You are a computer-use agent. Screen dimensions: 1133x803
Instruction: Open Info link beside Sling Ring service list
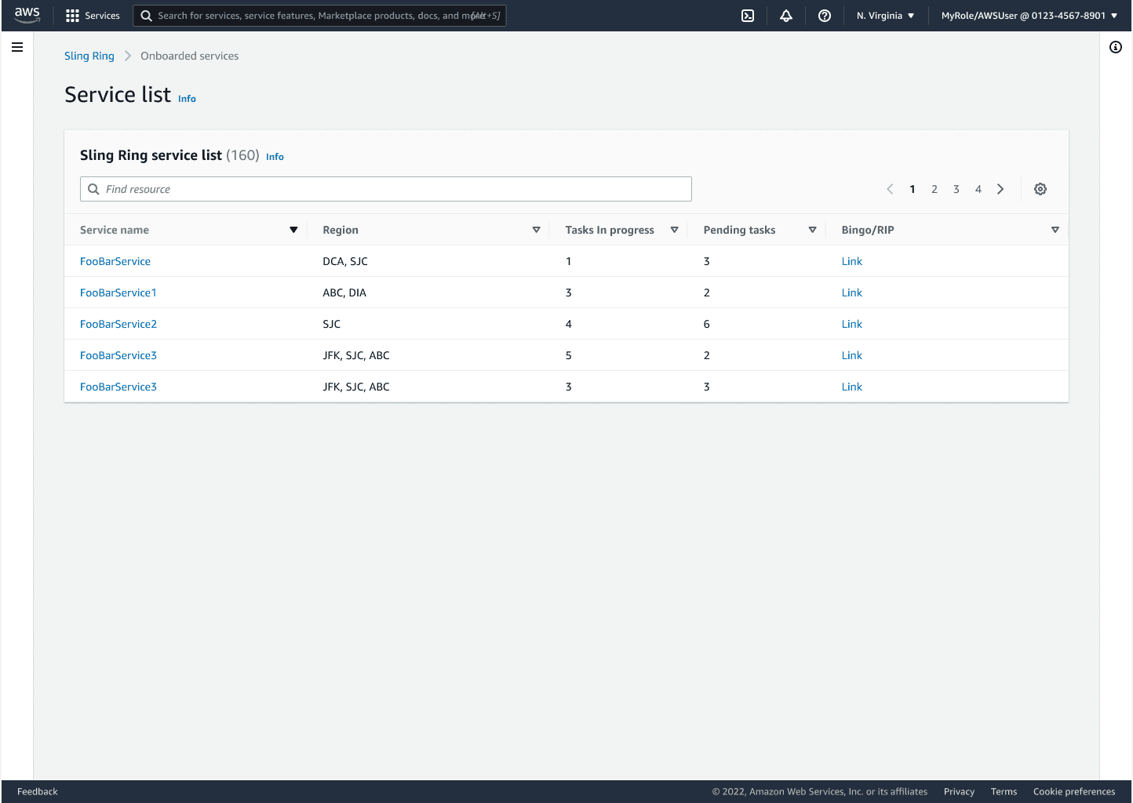tap(275, 157)
